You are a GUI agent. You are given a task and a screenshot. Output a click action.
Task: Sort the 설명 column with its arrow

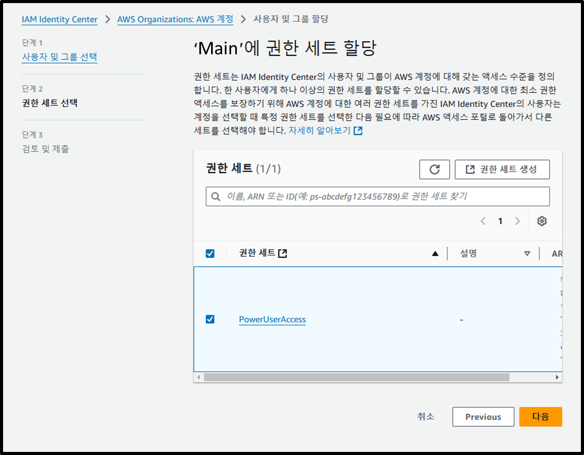click(x=527, y=254)
